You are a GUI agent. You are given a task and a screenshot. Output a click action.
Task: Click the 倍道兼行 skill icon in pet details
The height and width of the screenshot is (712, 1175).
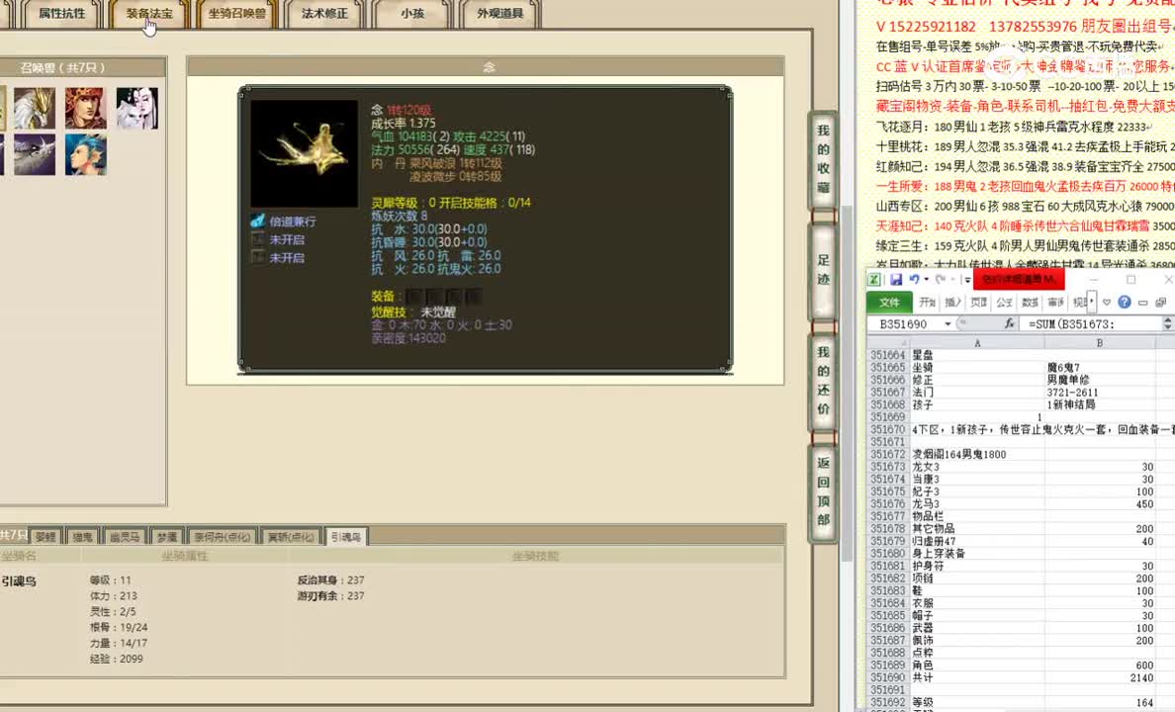click(257, 221)
